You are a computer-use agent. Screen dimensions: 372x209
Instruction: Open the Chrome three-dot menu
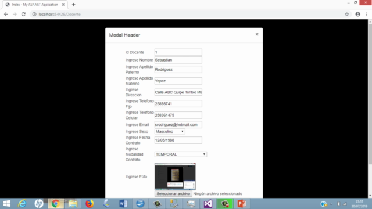[367, 14]
